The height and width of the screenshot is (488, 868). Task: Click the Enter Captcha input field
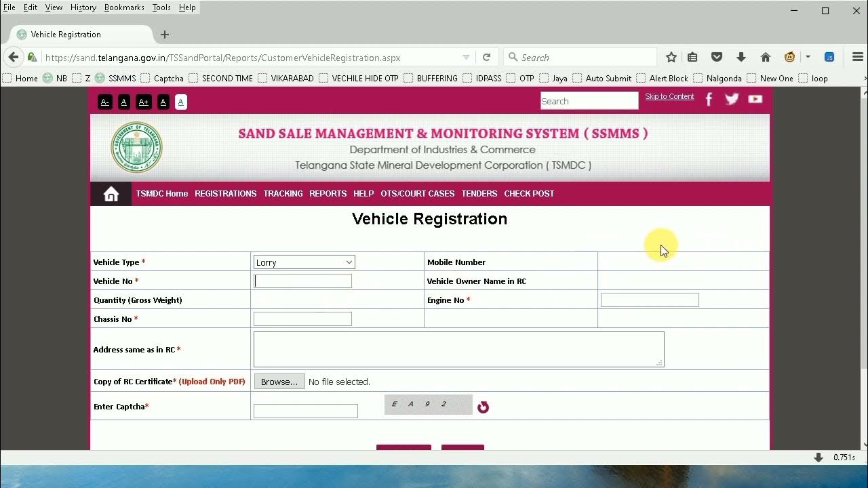click(306, 411)
